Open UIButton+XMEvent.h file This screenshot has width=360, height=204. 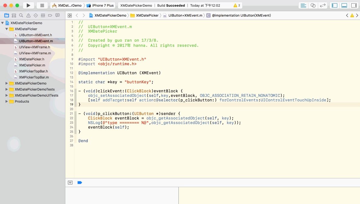(35, 35)
